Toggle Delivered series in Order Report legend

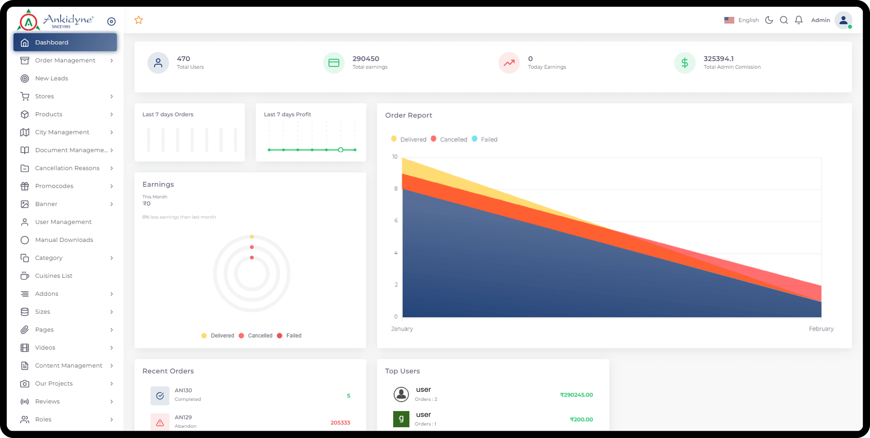[x=408, y=140]
